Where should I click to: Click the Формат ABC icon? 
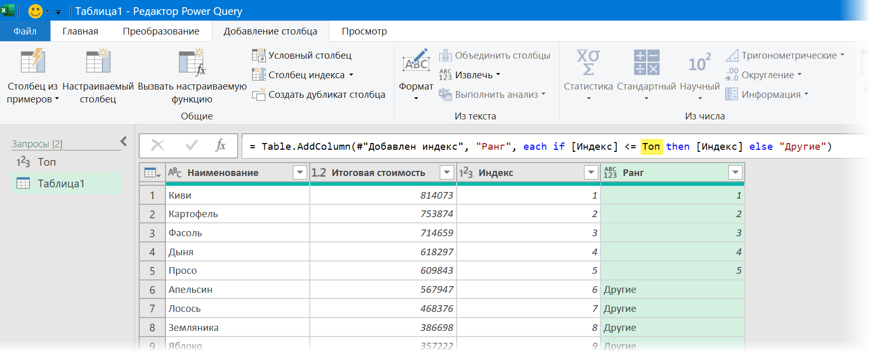click(416, 61)
